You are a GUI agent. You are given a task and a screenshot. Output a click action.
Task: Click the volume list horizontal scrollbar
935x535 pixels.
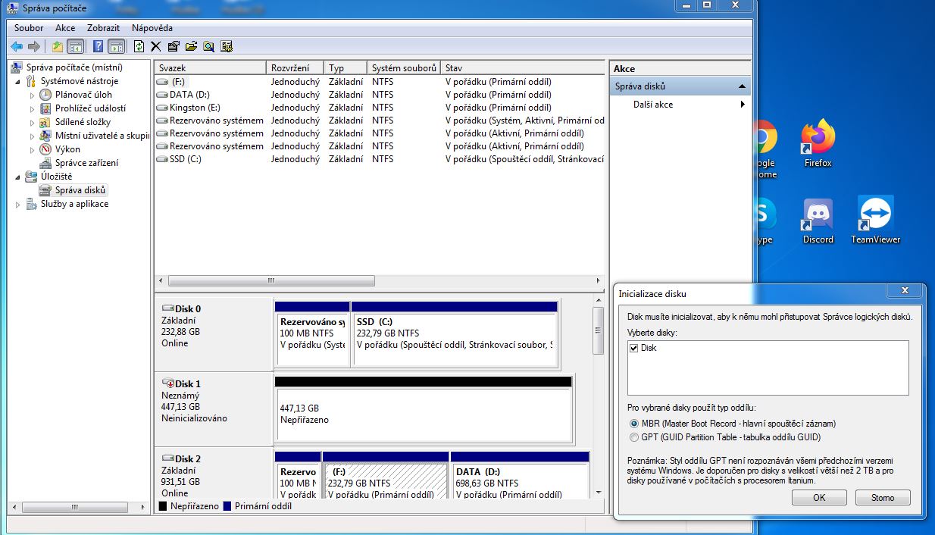(270, 280)
